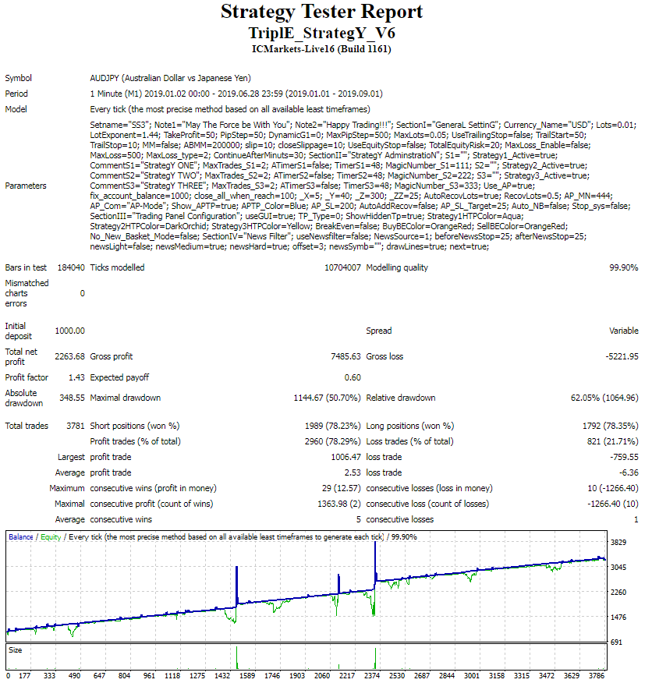Click 'AUDJPY (Australian Dollar vs Japanese Yen)'
Image resolution: width=652 pixels, height=683 pixels.
[x=170, y=78]
